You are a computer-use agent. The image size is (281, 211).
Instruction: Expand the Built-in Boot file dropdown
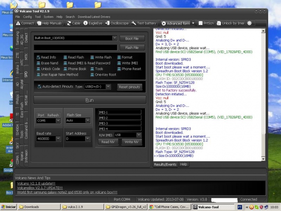point(115,38)
